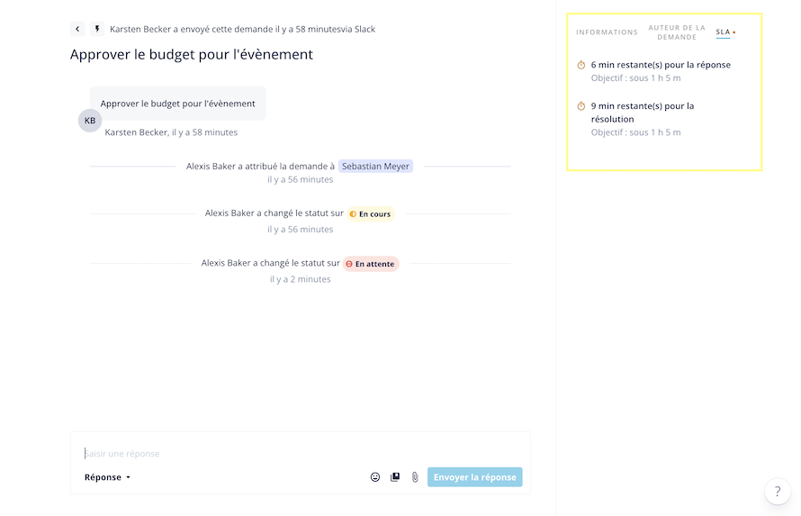Switch to the Informations tab

[x=607, y=32]
